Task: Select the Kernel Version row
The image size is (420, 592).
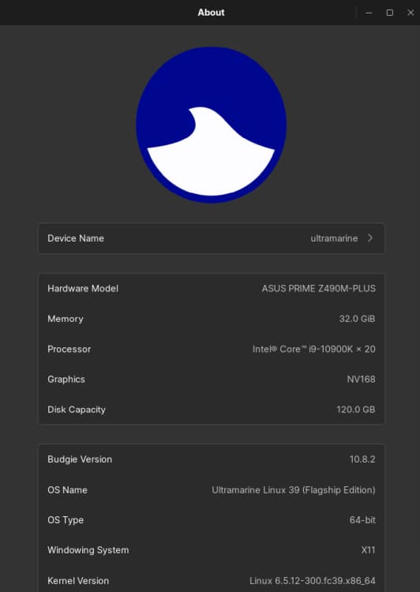Action: (212, 580)
